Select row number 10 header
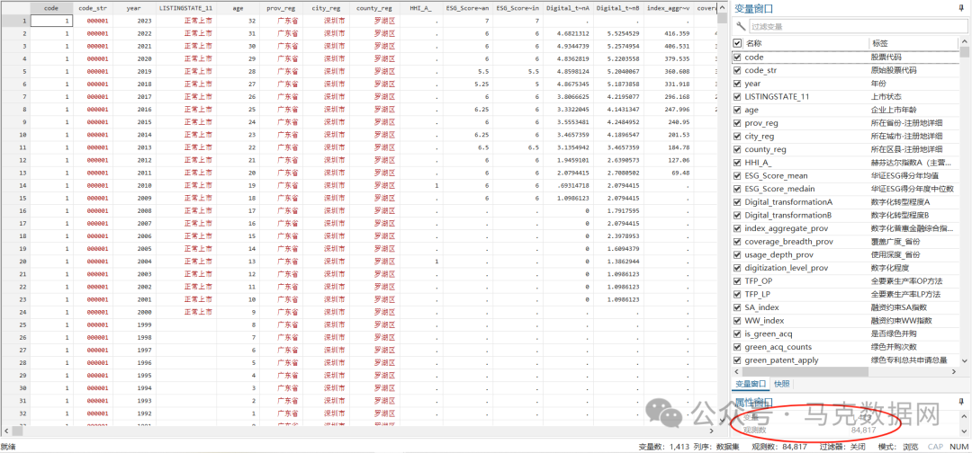The width and height of the screenshot is (972, 453). click(15, 134)
